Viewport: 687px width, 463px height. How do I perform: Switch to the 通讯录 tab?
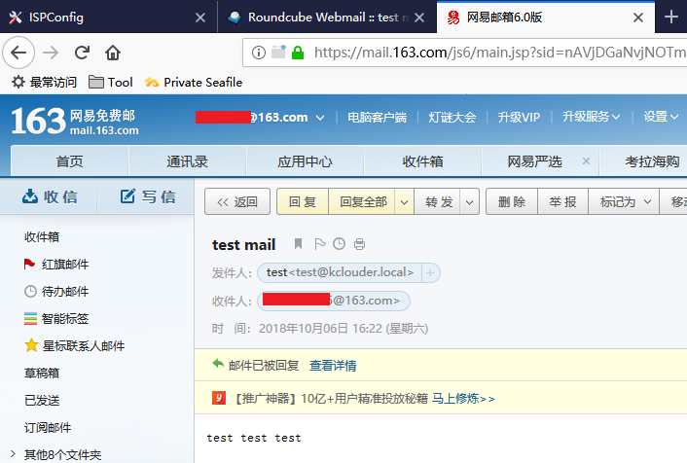click(187, 161)
